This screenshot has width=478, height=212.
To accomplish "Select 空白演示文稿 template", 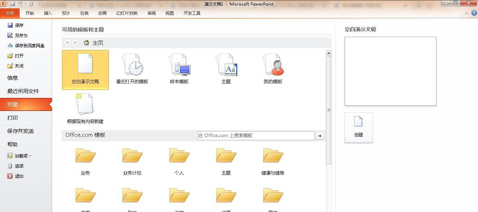I will tap(85, 70).
